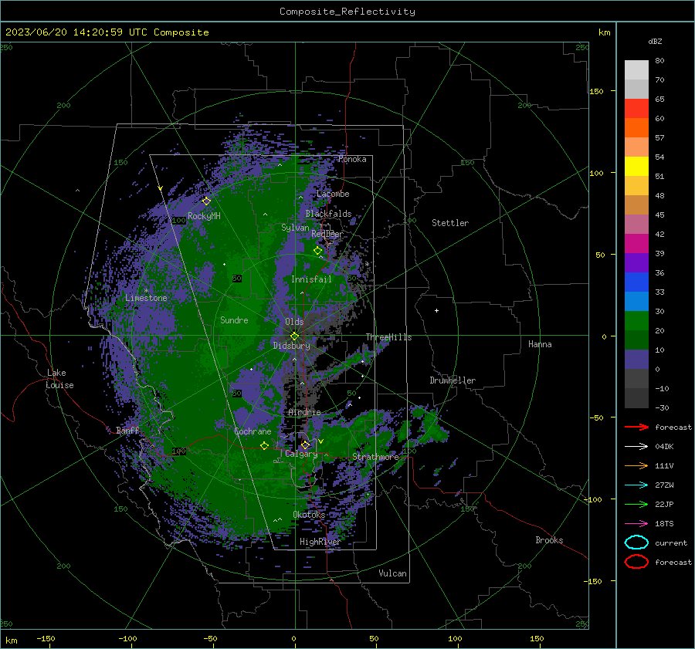Click the Ponoka city label
The image size is (695, 649).
(x=352, y=159)
